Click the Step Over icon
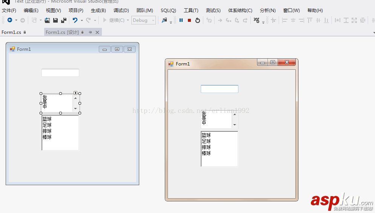The width and height of the screenshot is (375, 213). coord(237,20)
